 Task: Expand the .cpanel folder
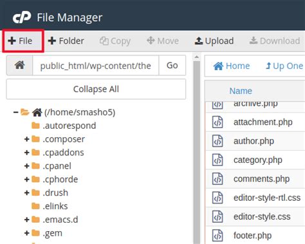pos(26,166)
